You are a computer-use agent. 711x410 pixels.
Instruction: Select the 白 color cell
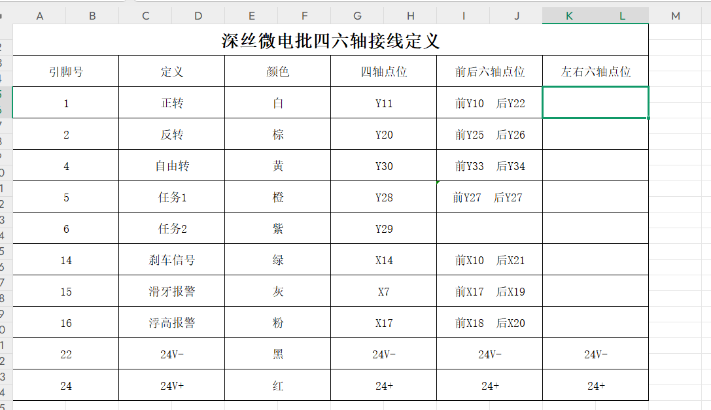(277, 103)
